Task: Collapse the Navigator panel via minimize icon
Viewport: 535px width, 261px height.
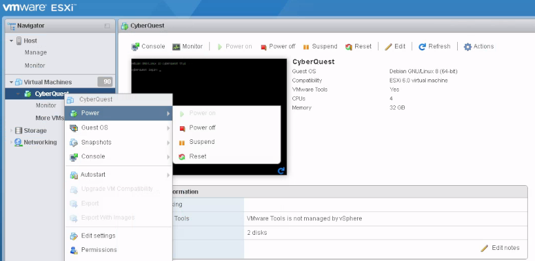Action: pos(107,26)
